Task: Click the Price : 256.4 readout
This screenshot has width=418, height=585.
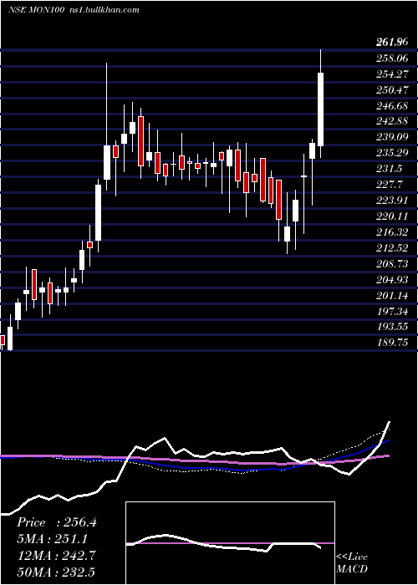Action: point(57,522)
